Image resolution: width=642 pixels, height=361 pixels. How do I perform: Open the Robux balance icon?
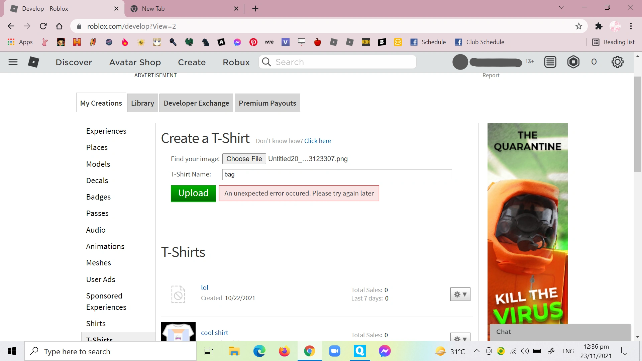click(573, 62)
